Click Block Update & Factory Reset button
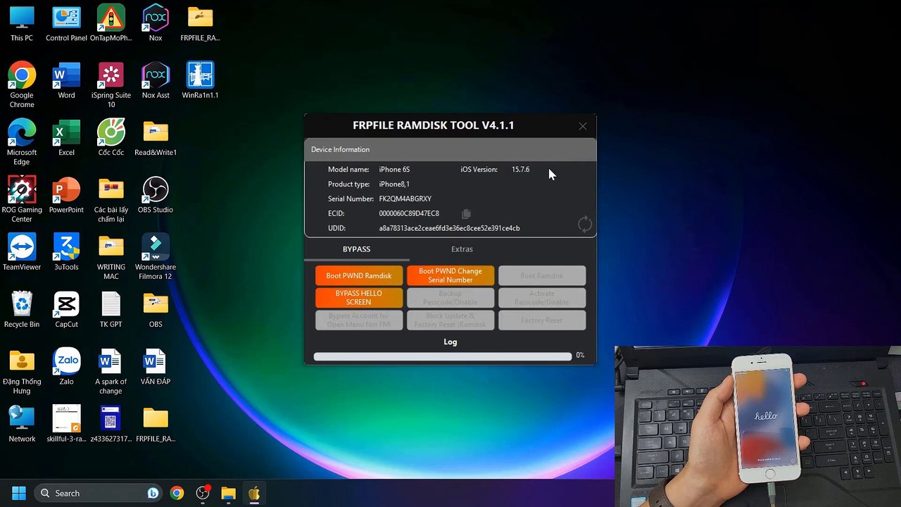The width and height of the screenshot is (901, 507). point(450,320)
